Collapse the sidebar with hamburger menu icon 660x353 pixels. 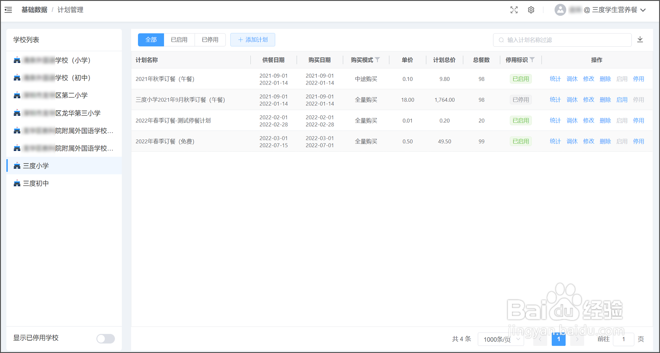click(8, 10)
